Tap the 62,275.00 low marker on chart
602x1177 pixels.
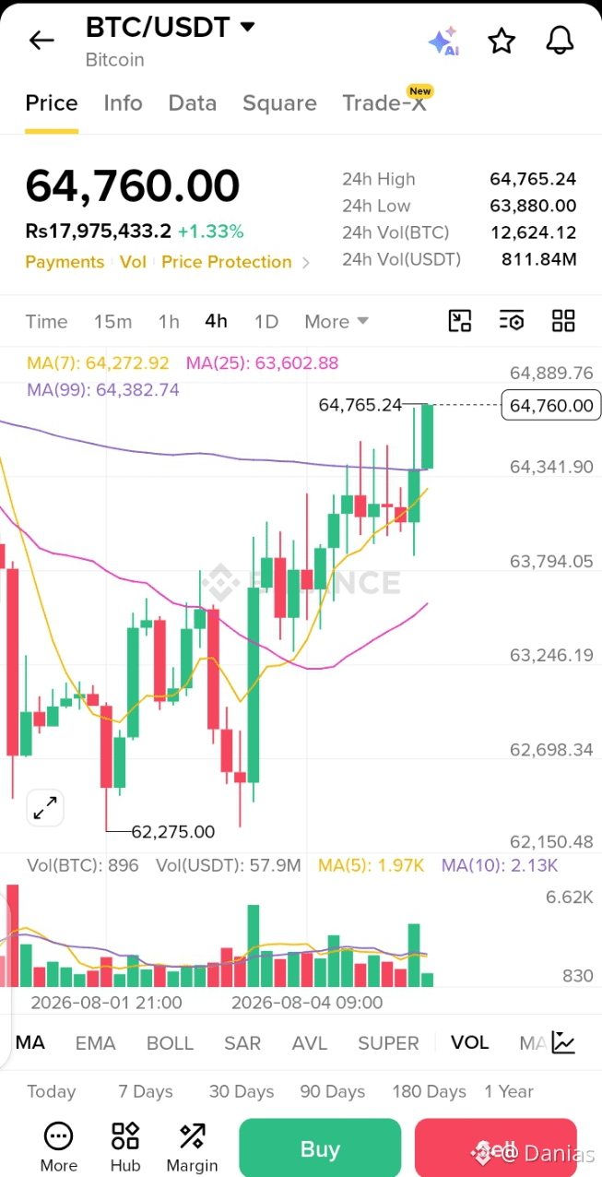(173, 832)
